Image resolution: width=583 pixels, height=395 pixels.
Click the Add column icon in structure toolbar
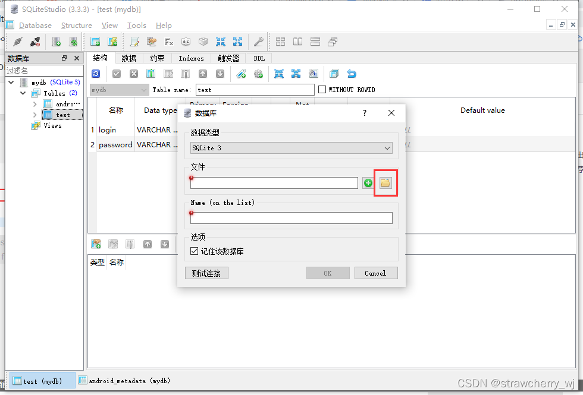[151, 74]
